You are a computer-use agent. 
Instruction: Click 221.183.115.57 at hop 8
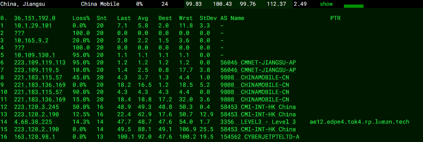click(38, 78)
